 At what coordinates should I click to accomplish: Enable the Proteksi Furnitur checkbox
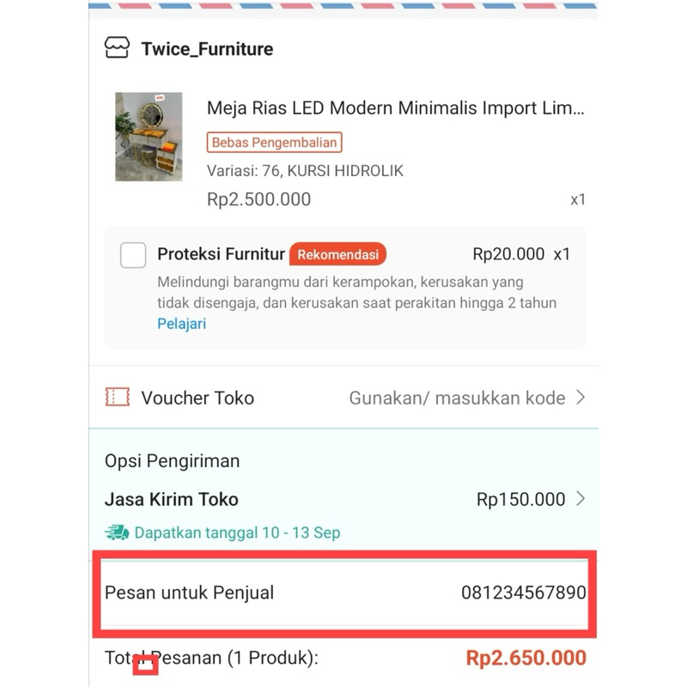point(133,255)
